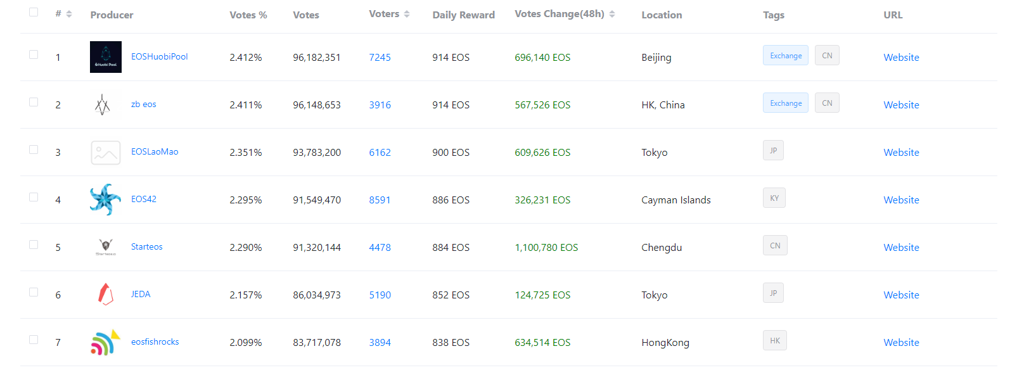Sort the table by Votes %
This screenshot has height=370, width=1017.
coord(248,15)
